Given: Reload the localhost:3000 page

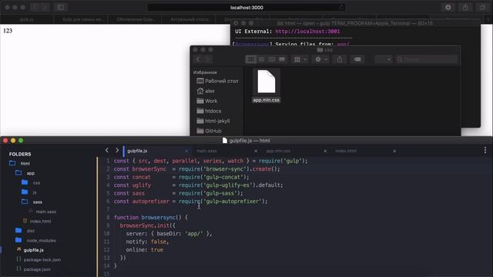Looking at the screenshot, I should tap(341, 7).
